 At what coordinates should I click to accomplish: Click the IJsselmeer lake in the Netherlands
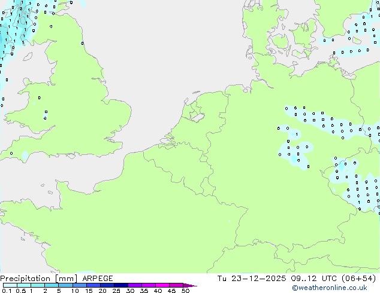(x=194, y=114)
